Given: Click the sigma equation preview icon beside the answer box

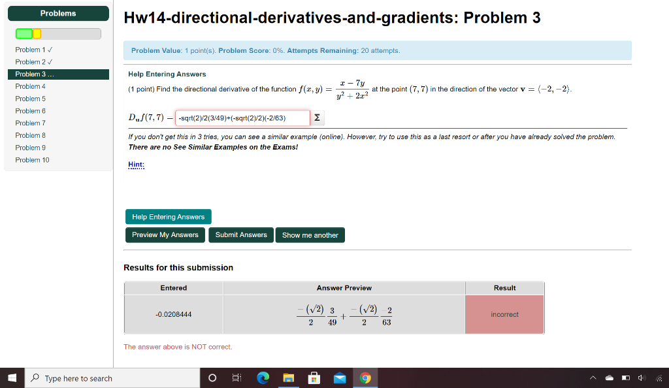Looking at the screenshot, I should [x=316, y=118].
